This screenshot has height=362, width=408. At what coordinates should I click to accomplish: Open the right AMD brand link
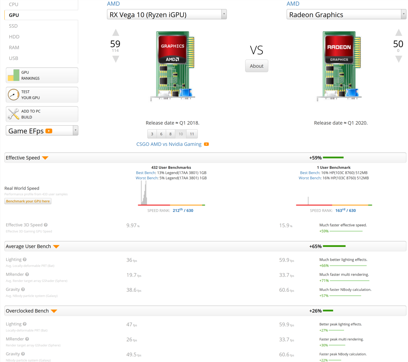point(293,4)
